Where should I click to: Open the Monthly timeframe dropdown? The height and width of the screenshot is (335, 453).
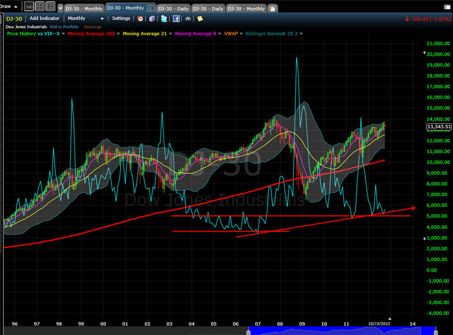pos(83,18)
